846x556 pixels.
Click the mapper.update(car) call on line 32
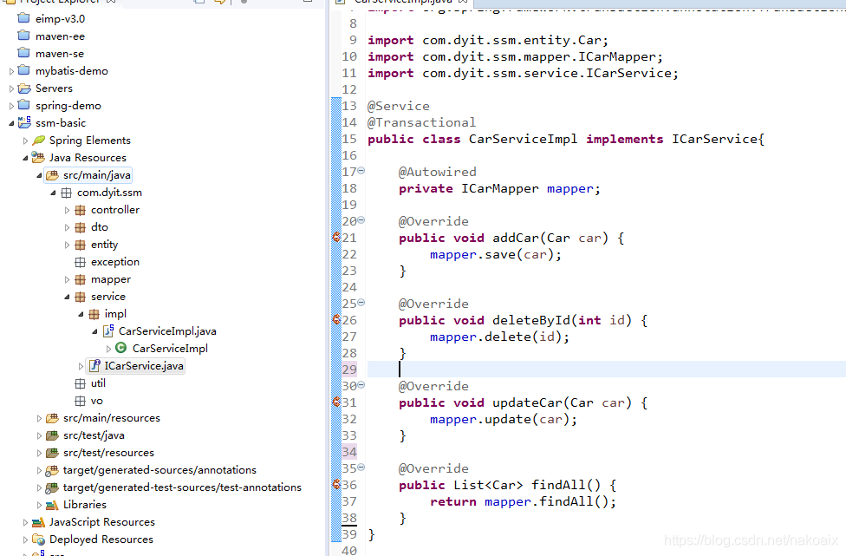click(504, 420)
